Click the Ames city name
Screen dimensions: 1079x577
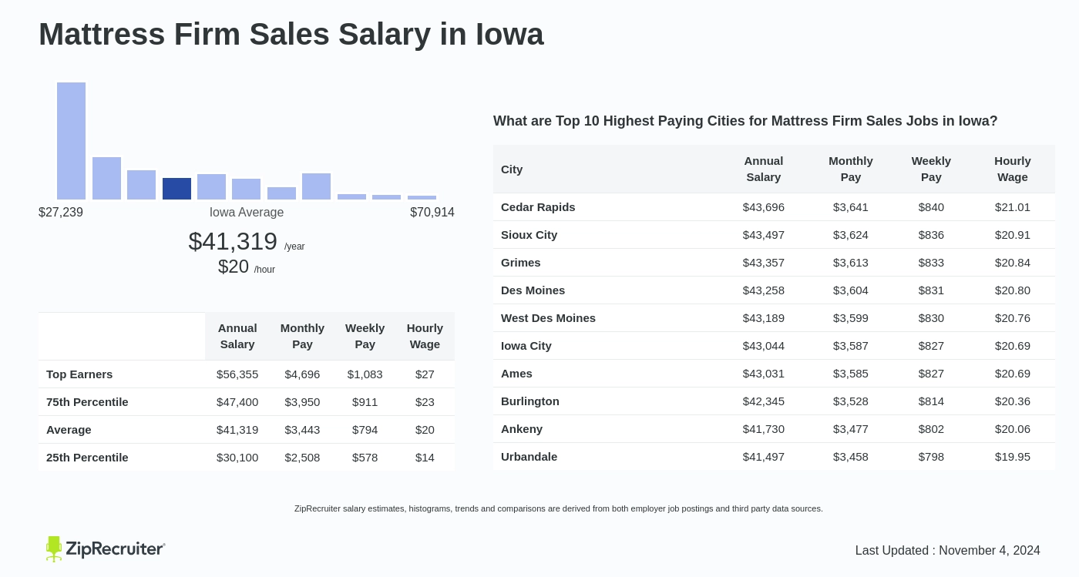[x=516, y=374]
